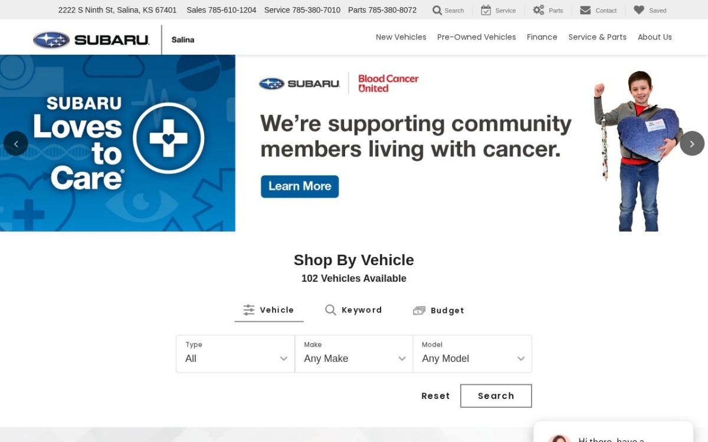Click the Learn More banner button
The width and height of the screenshot is (708, 442).
tap(300, 186)
